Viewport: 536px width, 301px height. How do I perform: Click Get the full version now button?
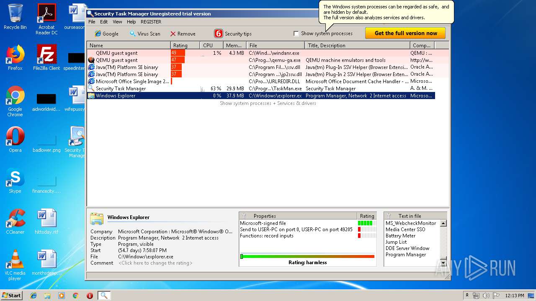click(x=405, y=33)
